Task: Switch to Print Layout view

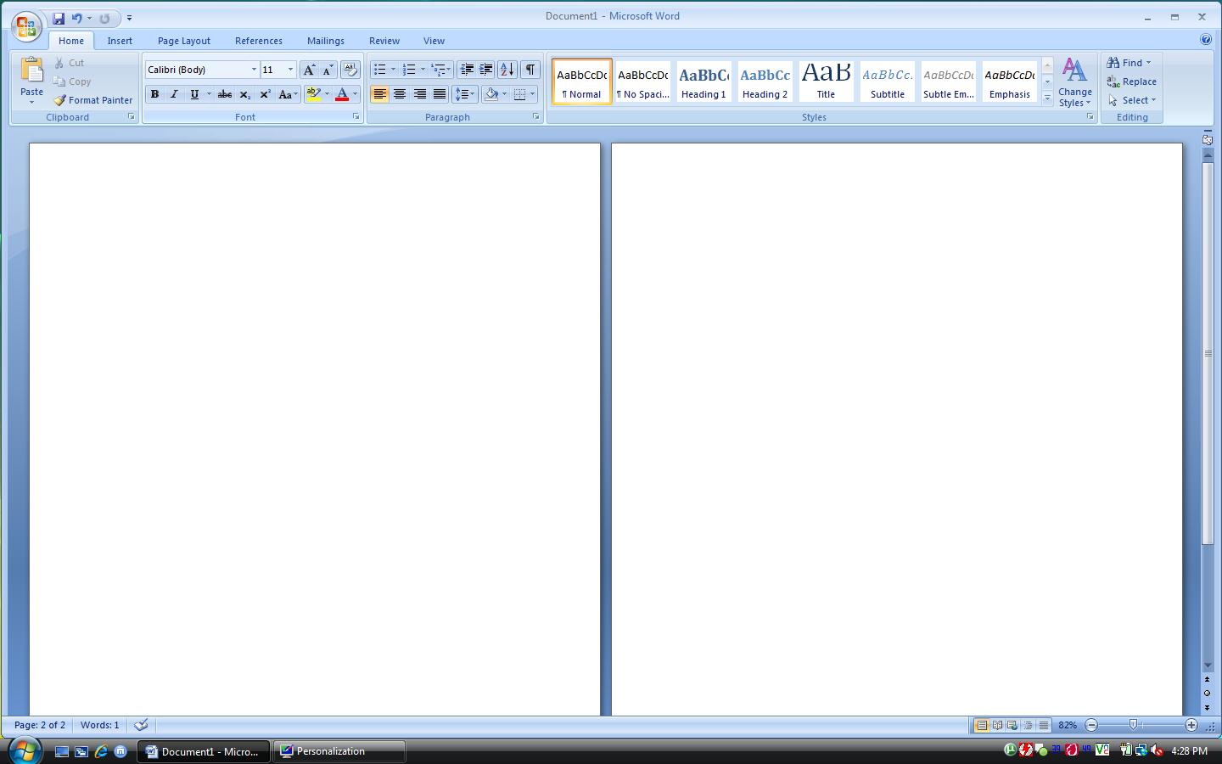Action: (982, 725)
